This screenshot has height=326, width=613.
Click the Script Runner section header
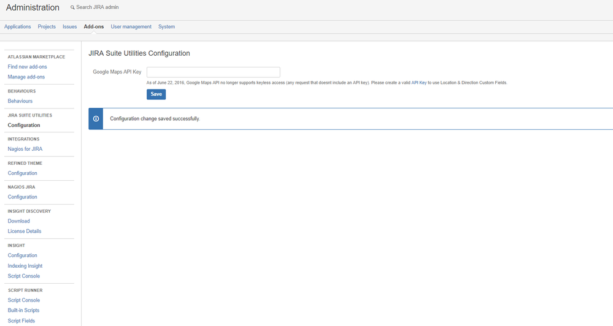(25, 290)
